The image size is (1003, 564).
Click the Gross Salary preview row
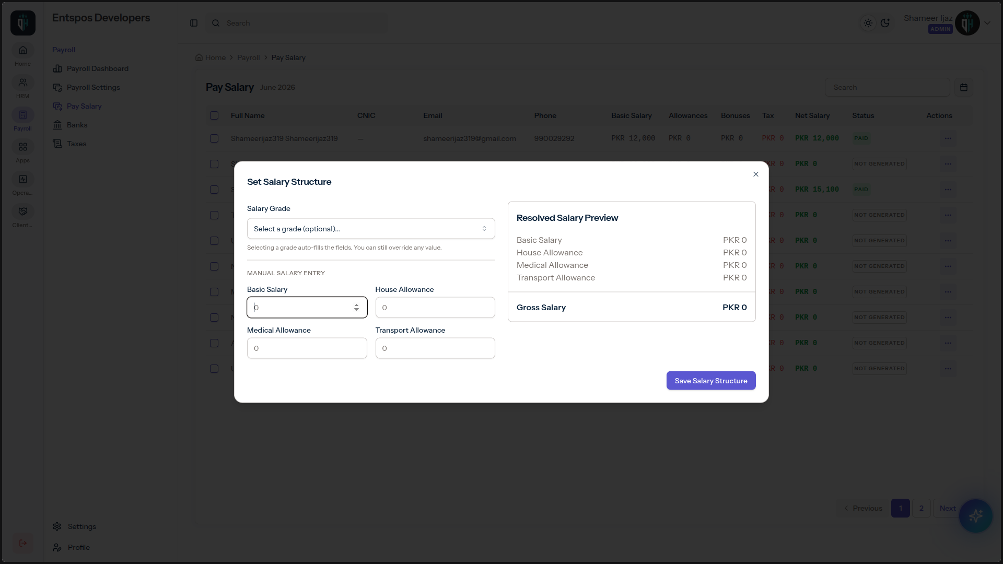pyautogui.click(x=632, y=308)
